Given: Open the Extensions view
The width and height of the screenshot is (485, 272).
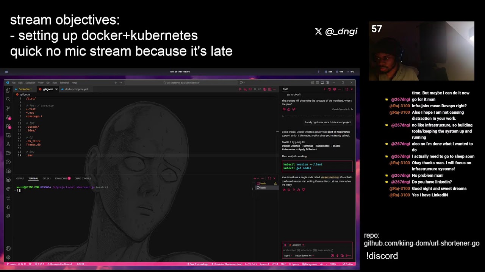Looking at the screenshot, I should 8,126.
